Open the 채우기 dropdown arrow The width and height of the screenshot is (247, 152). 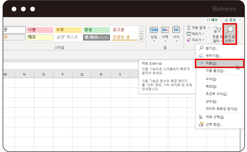[x=203, y=34]
